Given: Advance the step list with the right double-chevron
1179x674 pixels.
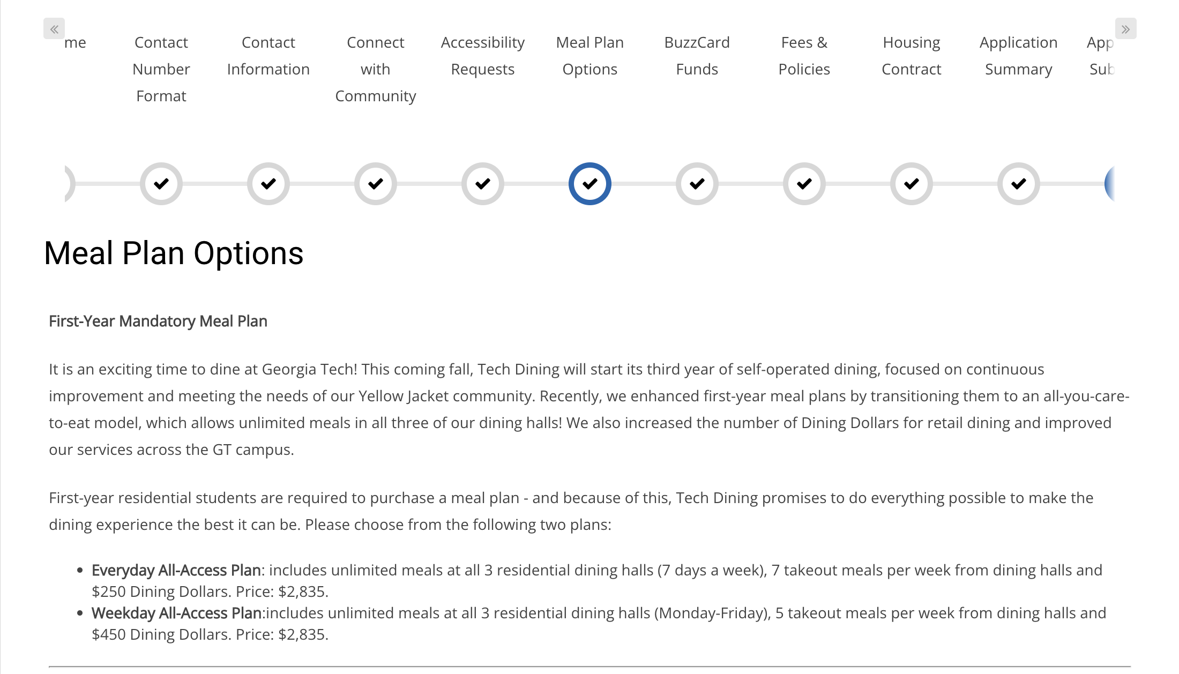Looking at the screenshot, I should [1125, 29].
